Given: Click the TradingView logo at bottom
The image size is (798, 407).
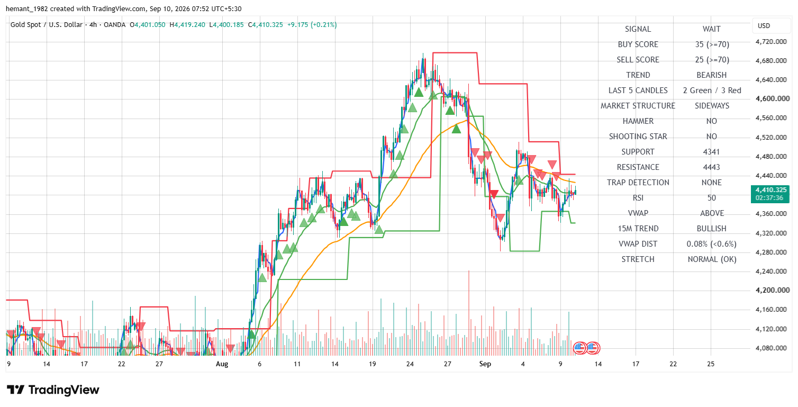Looking at the screenshot, I should pyautogui.click(x=53, y=390).
